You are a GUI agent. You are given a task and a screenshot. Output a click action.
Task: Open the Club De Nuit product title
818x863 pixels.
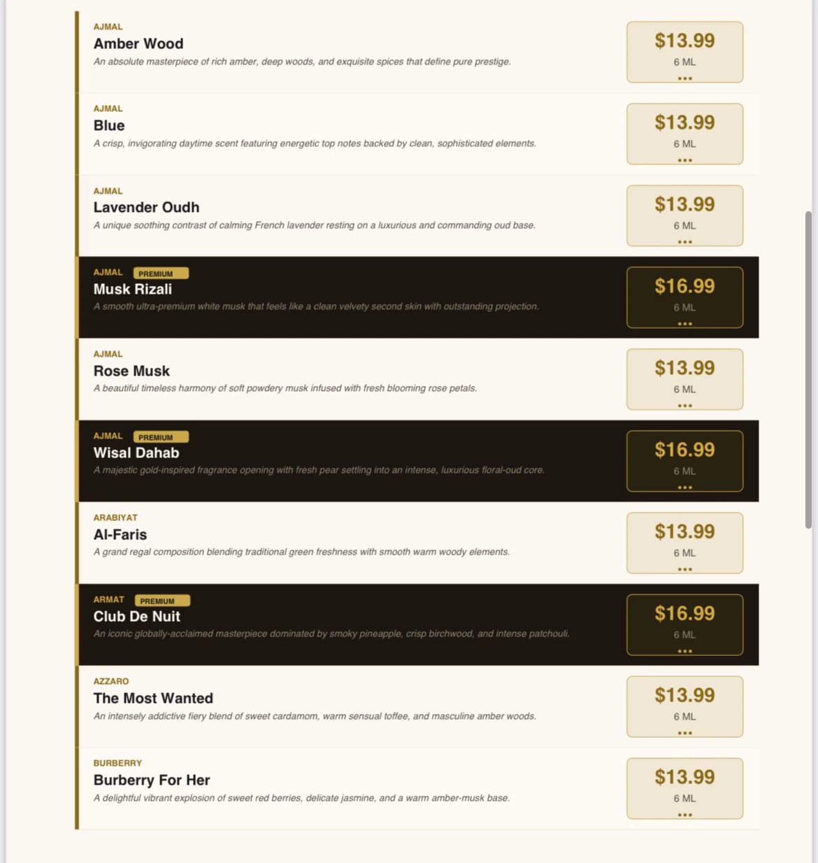pyautogui.click(x=137, y=616)
